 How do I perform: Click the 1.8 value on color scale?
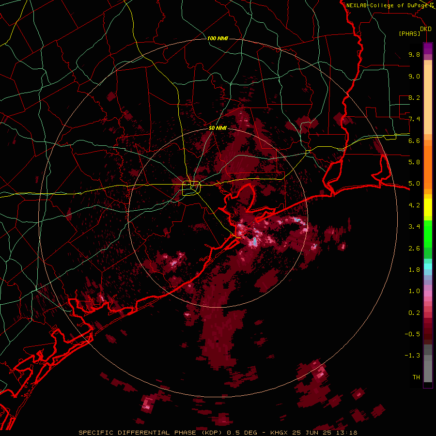click(x=414, y=270)
